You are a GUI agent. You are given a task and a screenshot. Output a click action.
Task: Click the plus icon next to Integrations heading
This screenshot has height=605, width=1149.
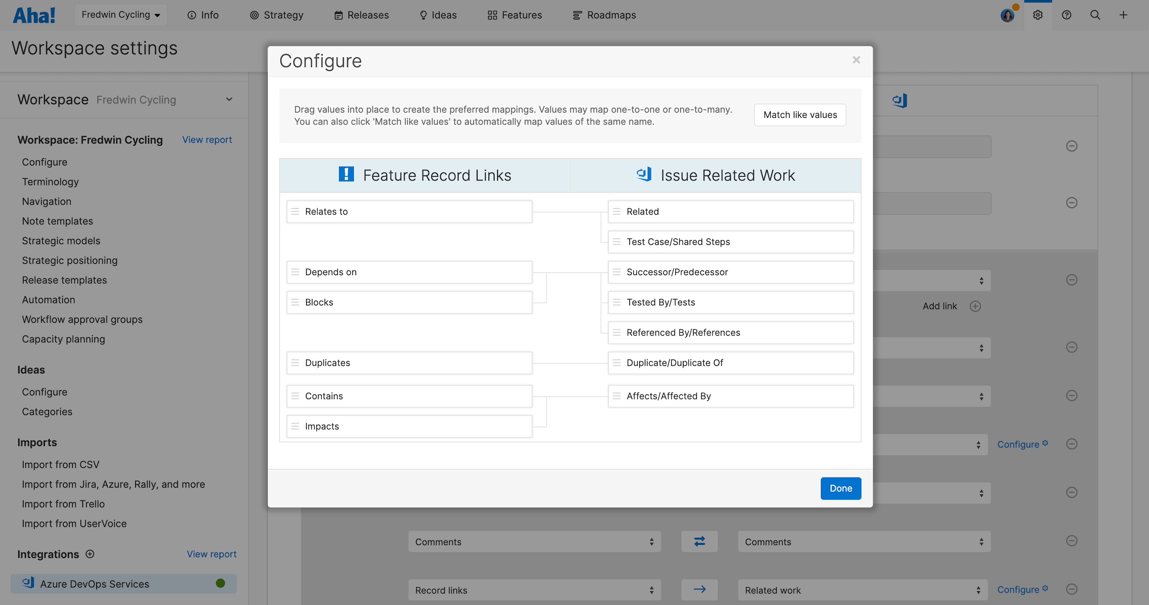click(90, 554)
